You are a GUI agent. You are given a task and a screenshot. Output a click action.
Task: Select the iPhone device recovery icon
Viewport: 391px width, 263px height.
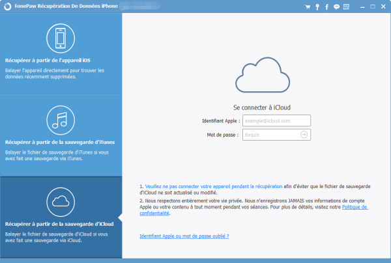pyautogui.click(x=61, y=38)
